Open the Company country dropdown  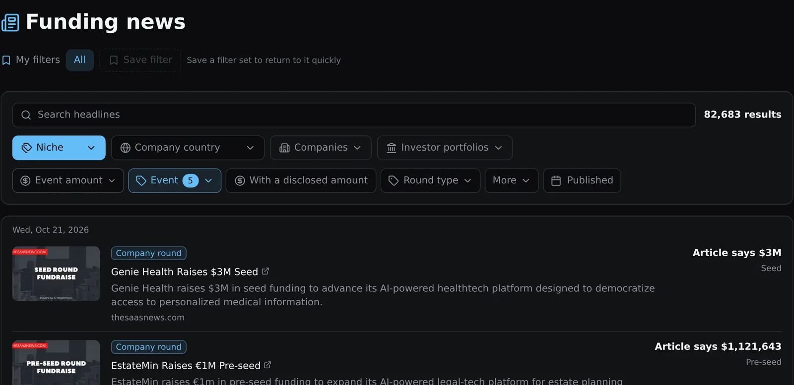pos(188,148)
